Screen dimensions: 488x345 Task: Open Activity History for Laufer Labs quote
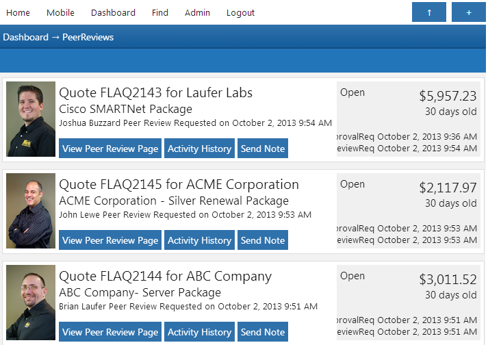click(199, 149)
